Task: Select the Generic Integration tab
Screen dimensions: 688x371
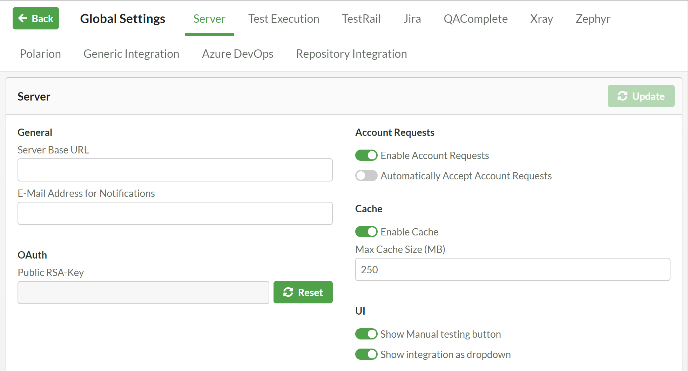Action: (x=131, y=54)
